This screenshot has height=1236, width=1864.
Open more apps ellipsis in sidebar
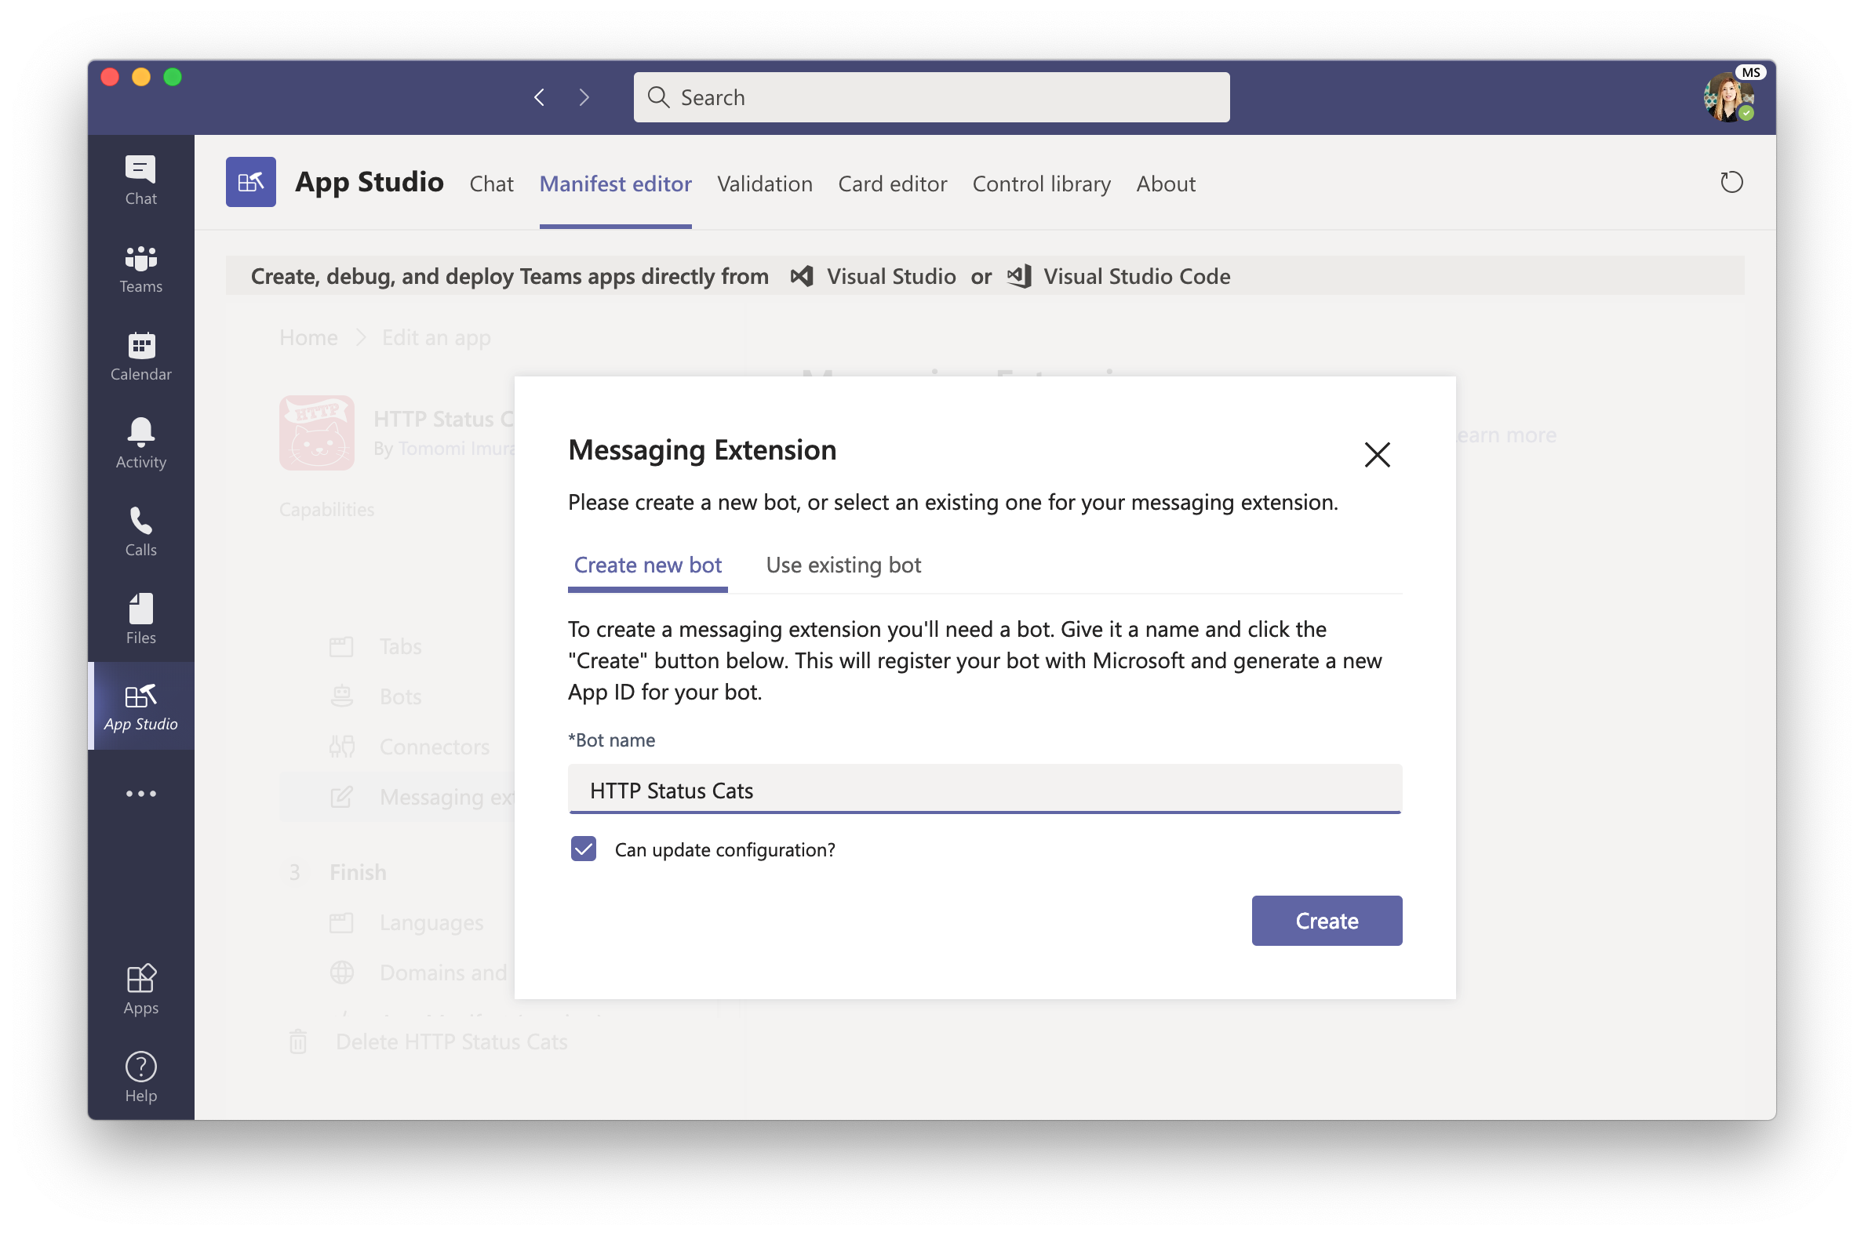pos(140,793)
